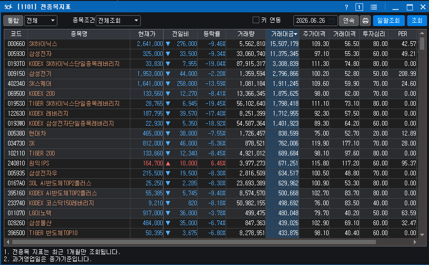Click the vertical scrollbar thumb
This screenshot has height=265, width=429.
pyautogui.click(x=422, y=44)
